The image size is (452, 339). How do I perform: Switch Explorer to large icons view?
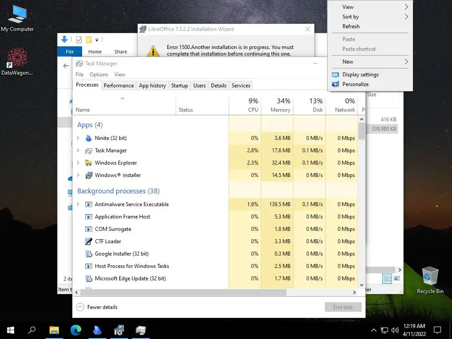coord(397,279)
